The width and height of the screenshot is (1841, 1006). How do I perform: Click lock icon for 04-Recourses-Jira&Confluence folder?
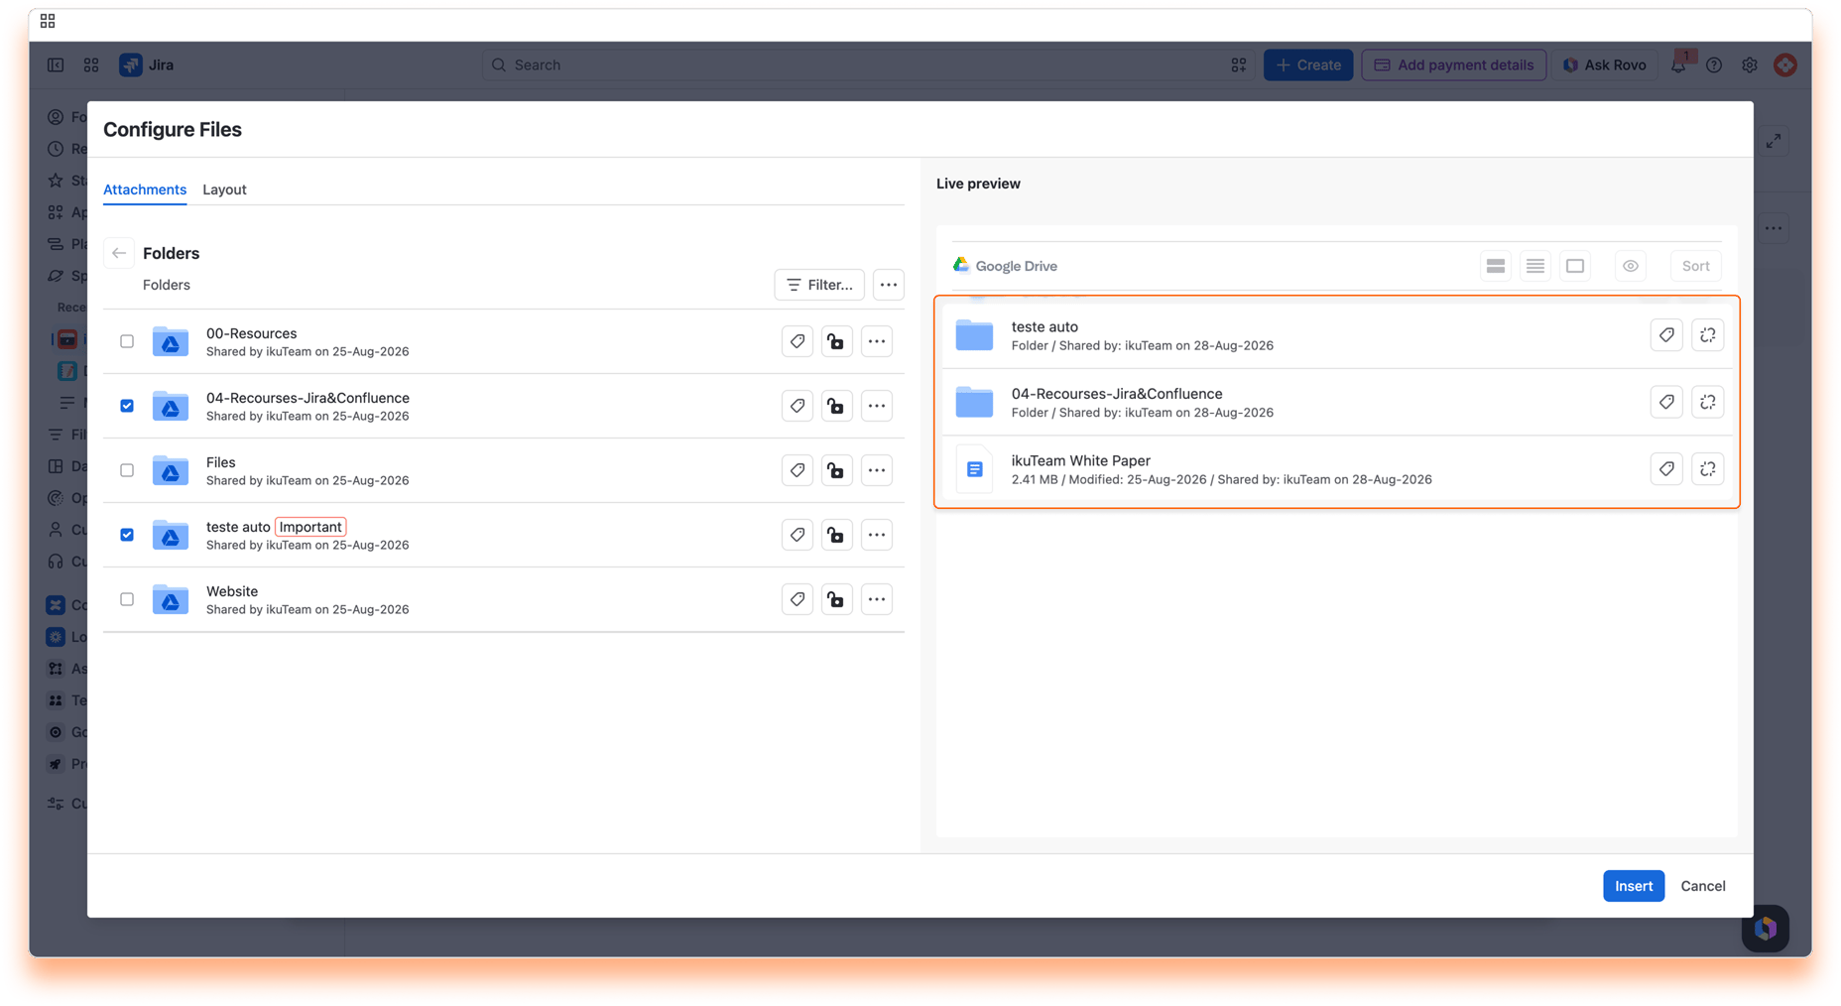point(837,406)
